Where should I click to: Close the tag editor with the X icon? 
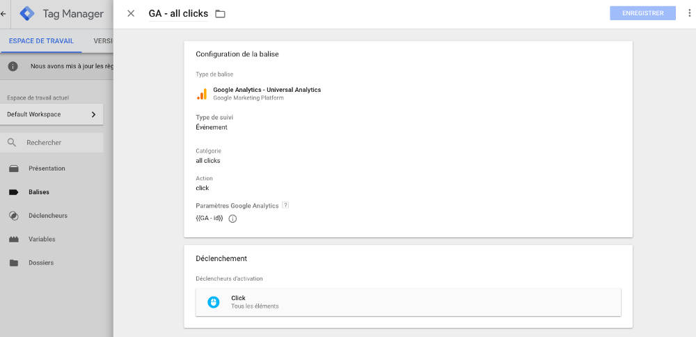131,13
